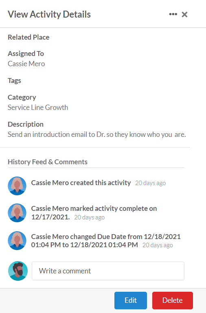Click the History Feed & Comments heading
The height and width of the screenshot is (313, 206).
(x=48, y=162)
